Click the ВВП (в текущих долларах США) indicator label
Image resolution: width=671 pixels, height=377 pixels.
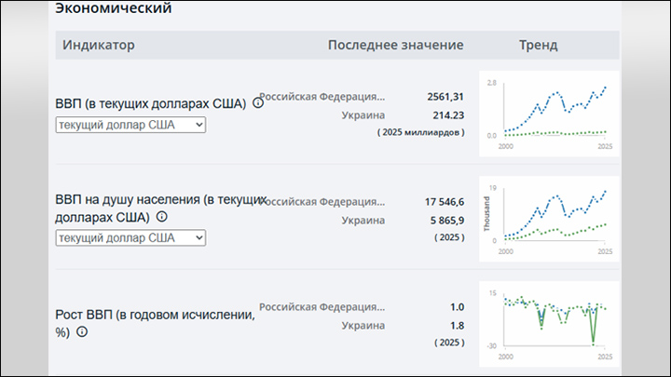coord(151,104)
